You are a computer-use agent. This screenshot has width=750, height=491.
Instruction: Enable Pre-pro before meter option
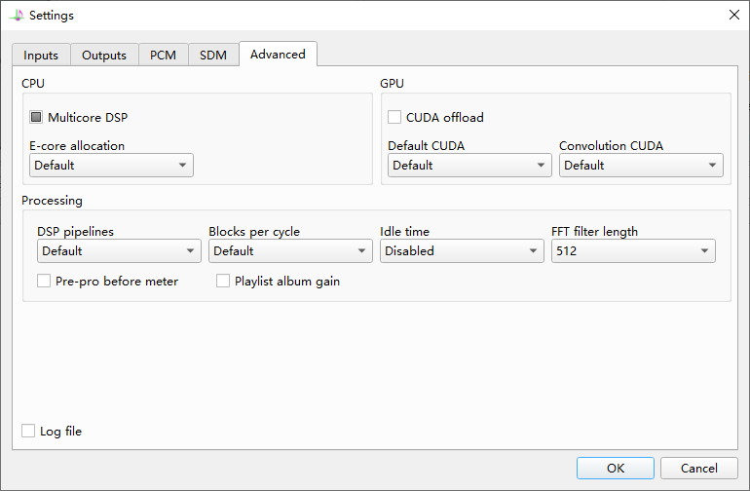pos(44,282)
